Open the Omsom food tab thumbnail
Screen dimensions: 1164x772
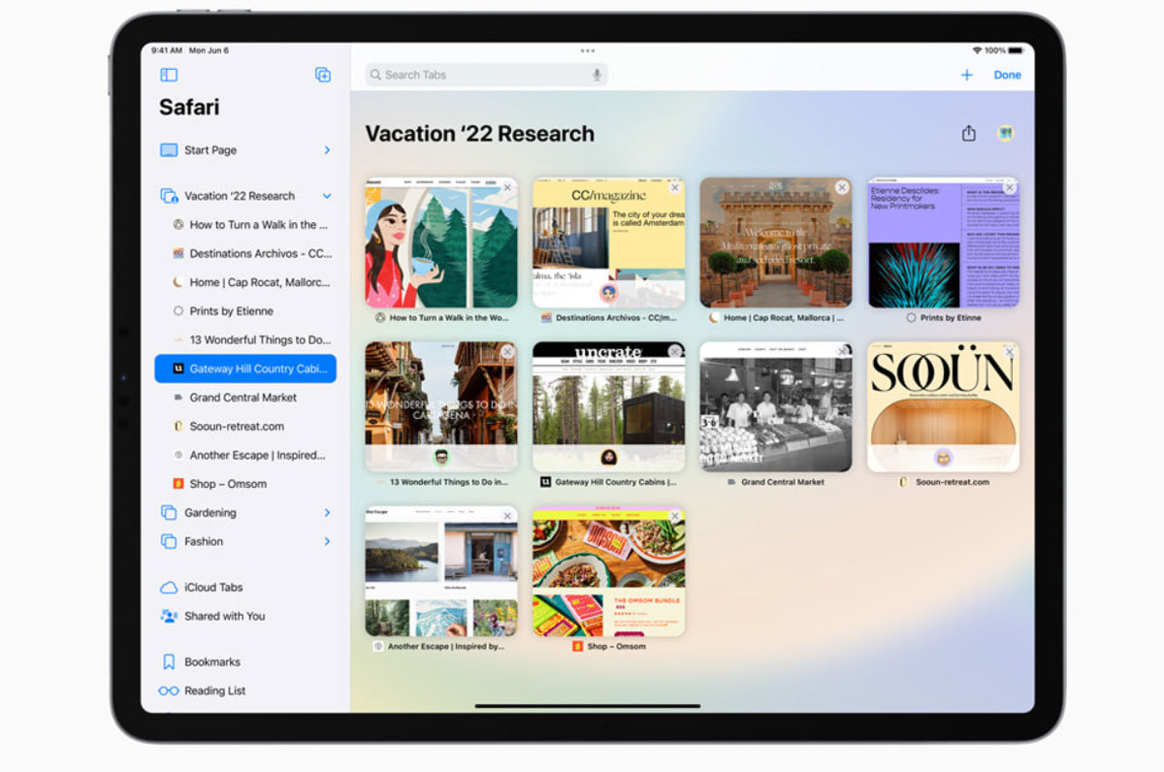pyautogui.click(x=608, y=571)
